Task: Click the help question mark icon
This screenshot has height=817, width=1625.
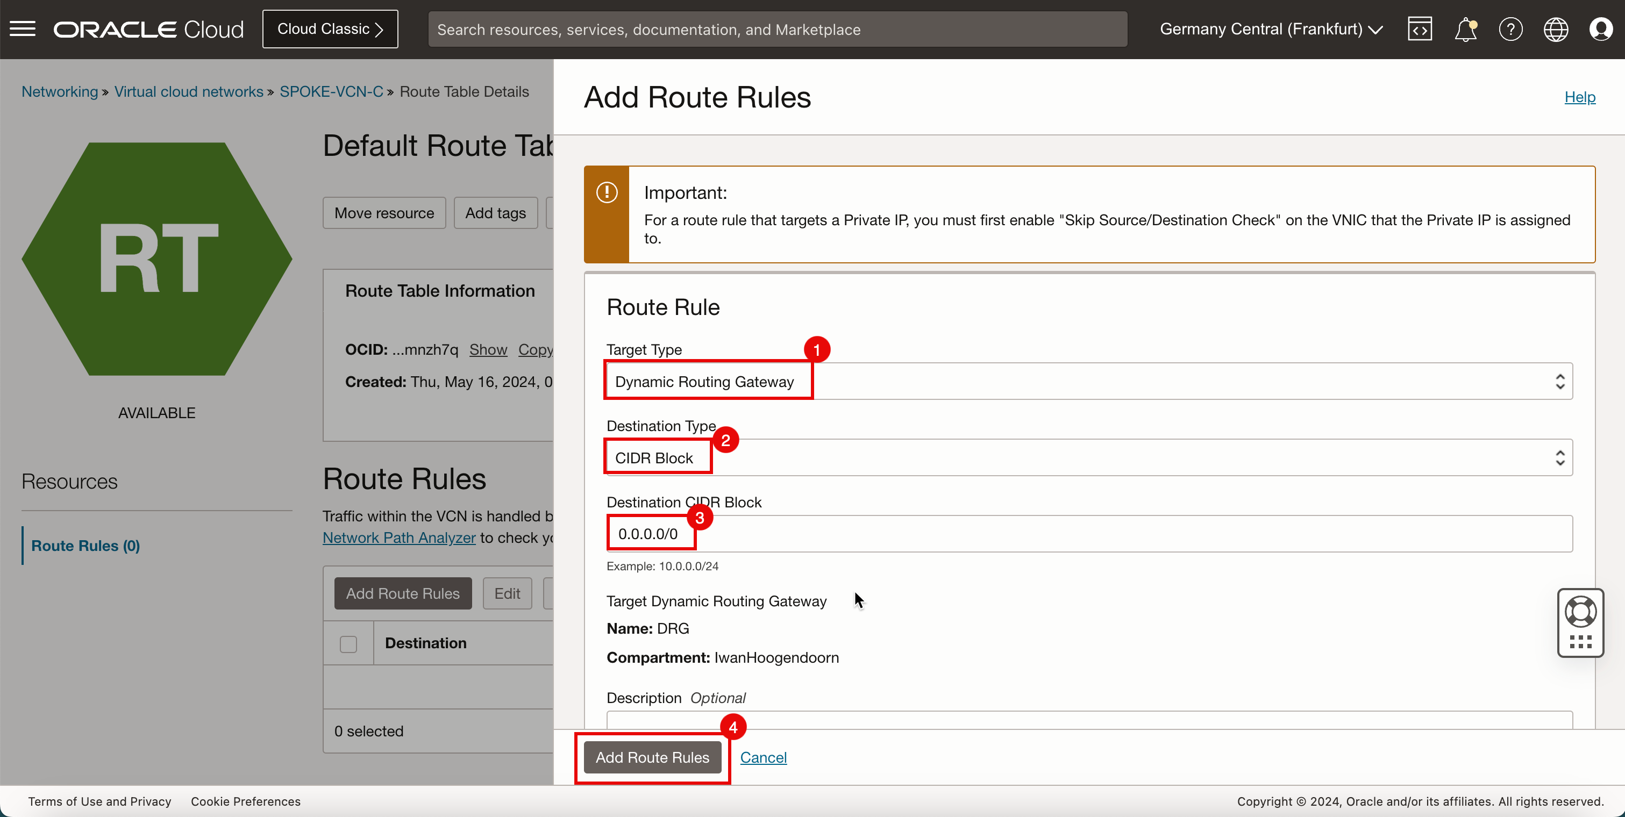Action: (1509, 29)
